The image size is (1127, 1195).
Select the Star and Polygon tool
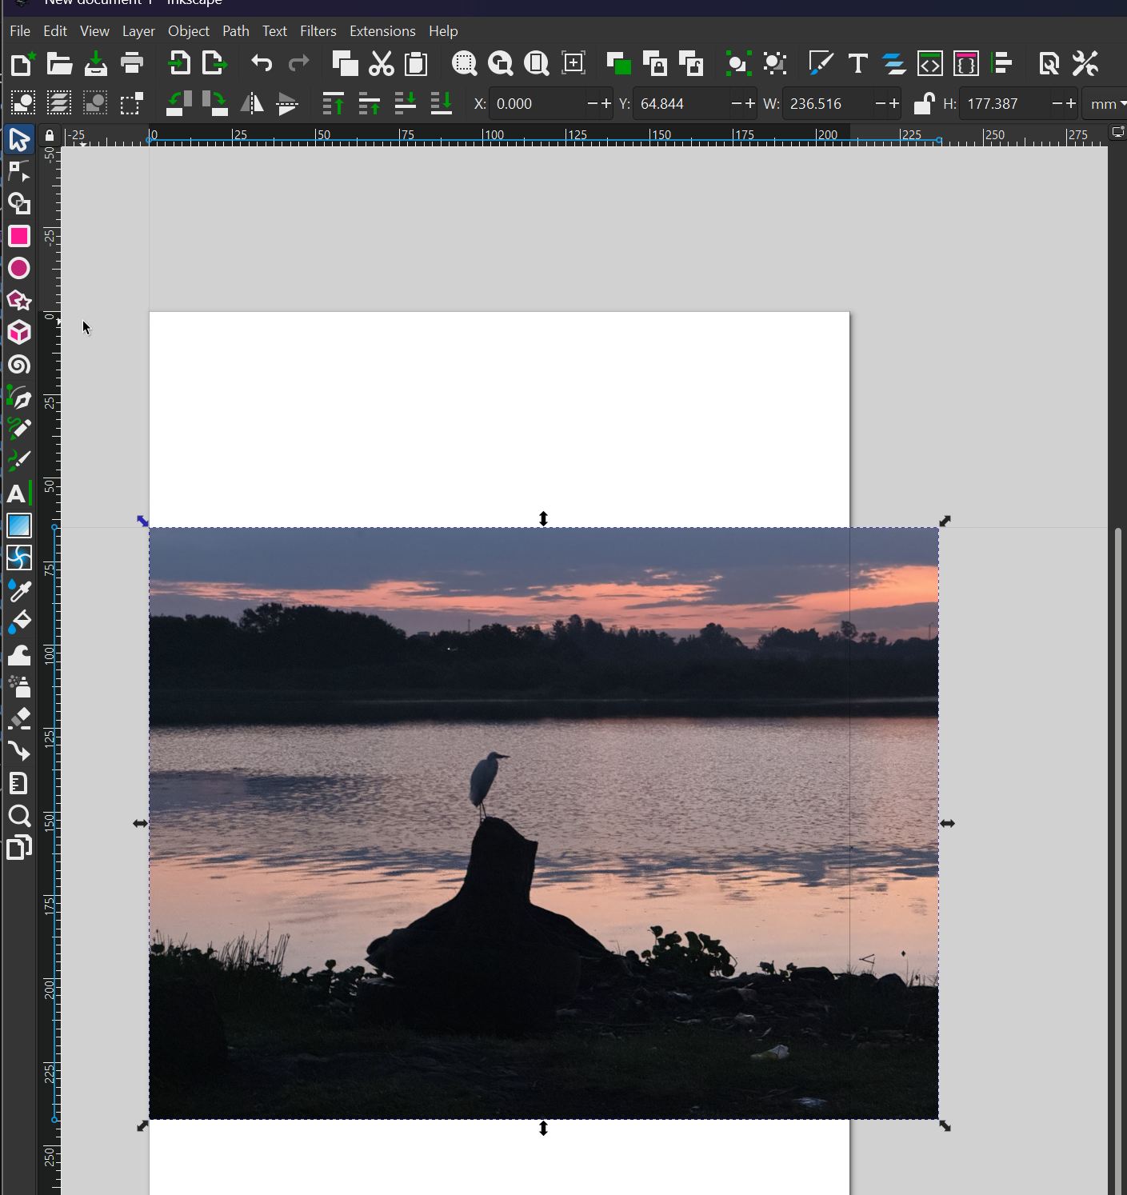(x=19, y=301)
